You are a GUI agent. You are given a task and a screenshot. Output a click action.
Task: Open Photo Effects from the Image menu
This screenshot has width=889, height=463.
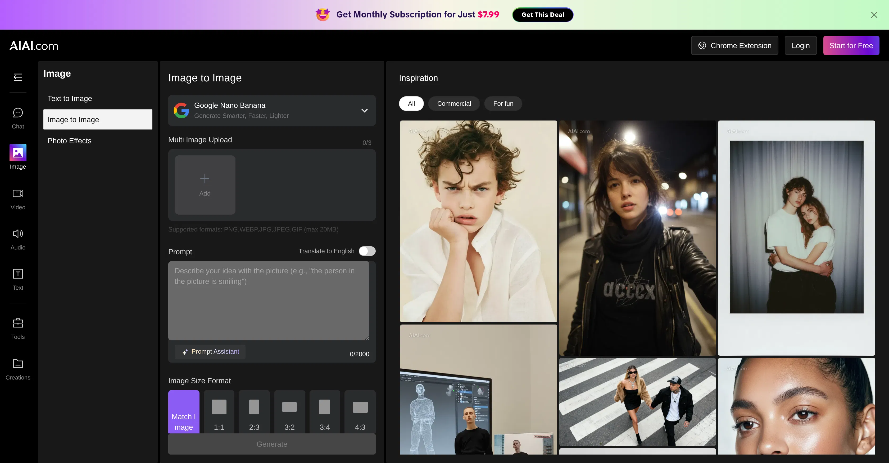click(69, 141)
